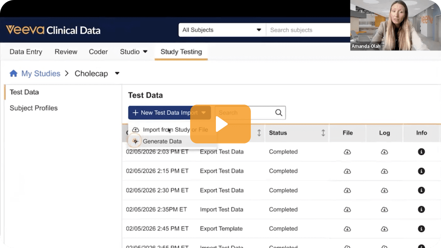Screen dimensions: 441x248
Task: Download log for 2:15 PM row
Action: (x=384, y=171)
